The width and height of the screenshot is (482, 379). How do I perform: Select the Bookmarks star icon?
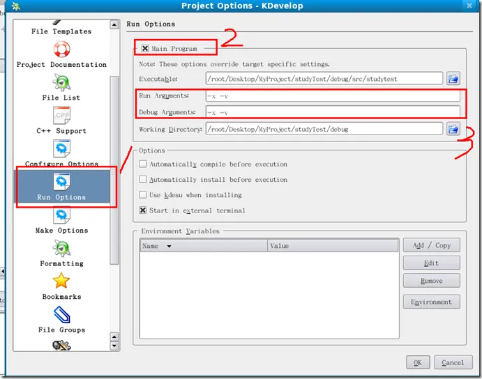[61, 281]
